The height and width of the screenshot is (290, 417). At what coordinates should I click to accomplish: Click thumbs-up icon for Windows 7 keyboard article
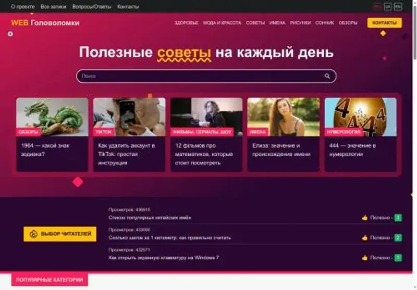(x=364, y=258)
